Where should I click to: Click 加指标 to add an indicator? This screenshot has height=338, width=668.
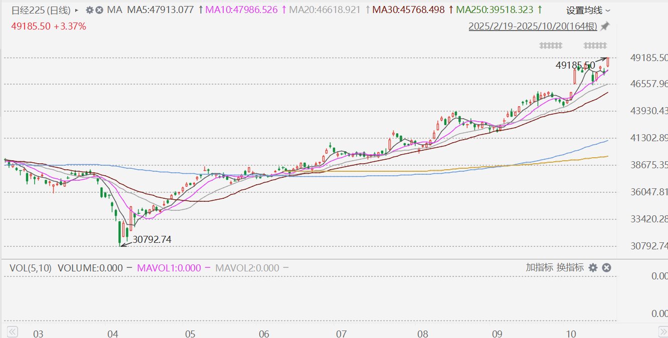click(x=539, y=267)
